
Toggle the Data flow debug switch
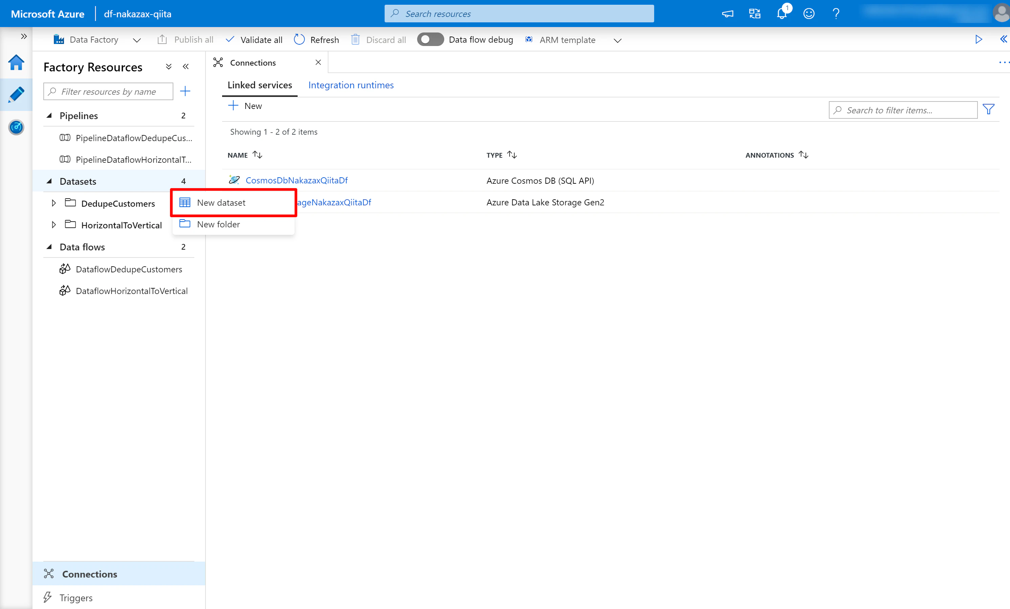tap(430, 39)
